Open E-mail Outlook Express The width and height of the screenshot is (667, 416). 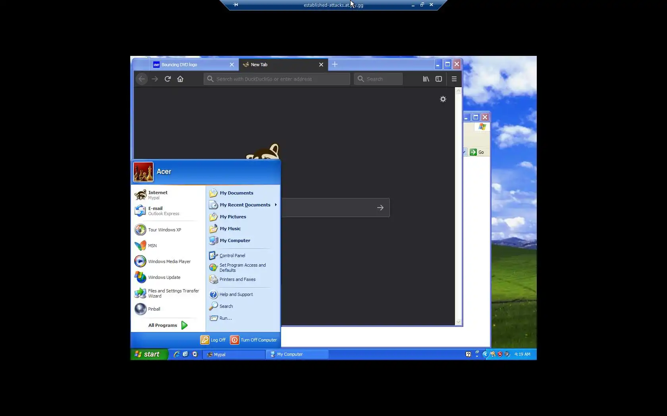(168, 211)
